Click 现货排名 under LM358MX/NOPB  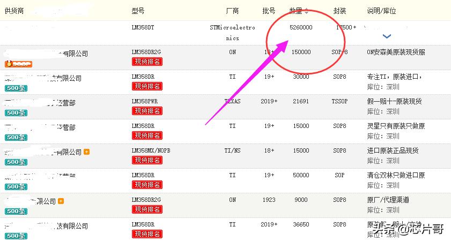pyautogui.click(x=147, y=160)
